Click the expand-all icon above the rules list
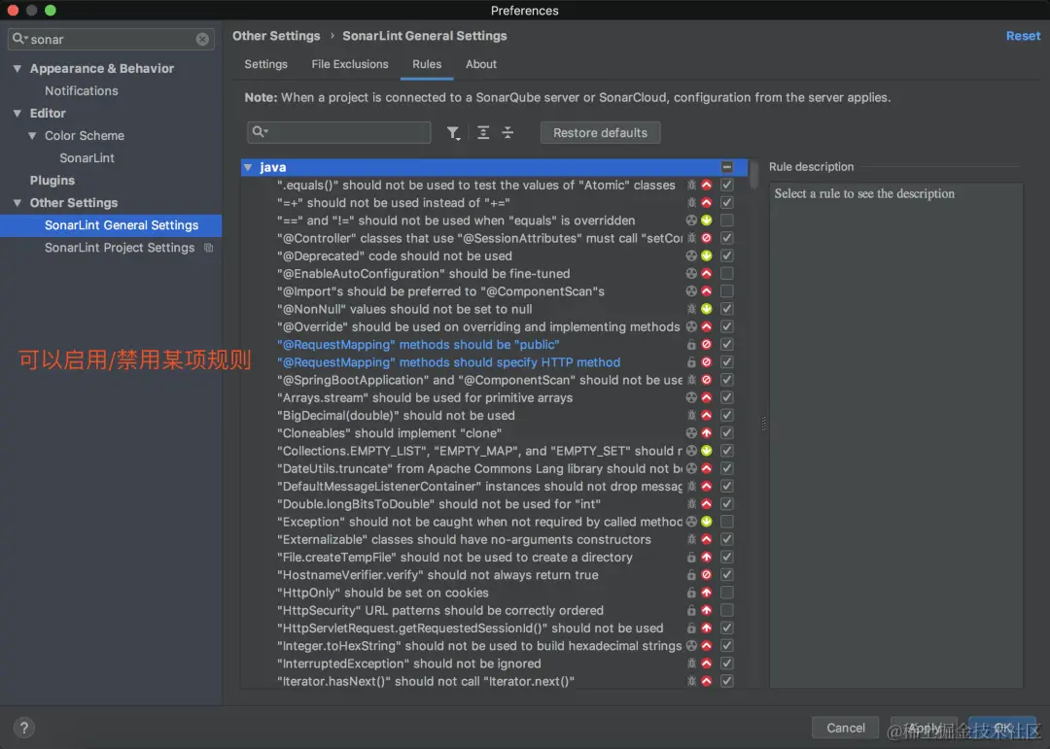 [482, 132]
